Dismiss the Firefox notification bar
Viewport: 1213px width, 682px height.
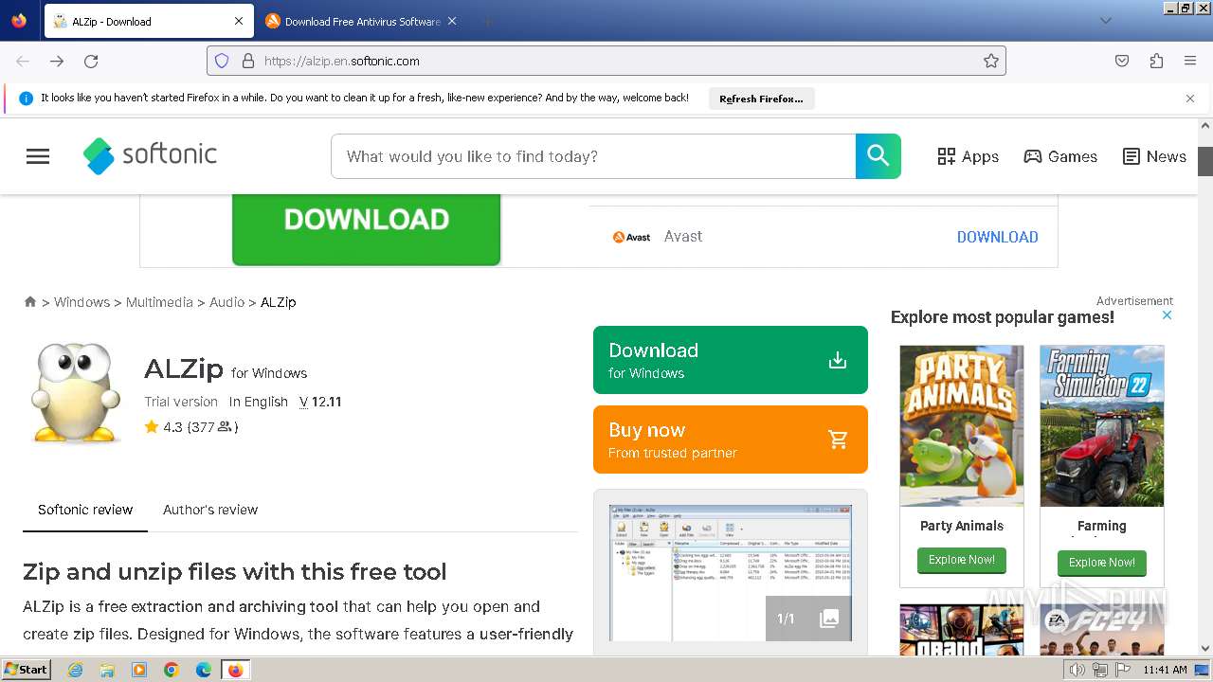point(1190,99)
